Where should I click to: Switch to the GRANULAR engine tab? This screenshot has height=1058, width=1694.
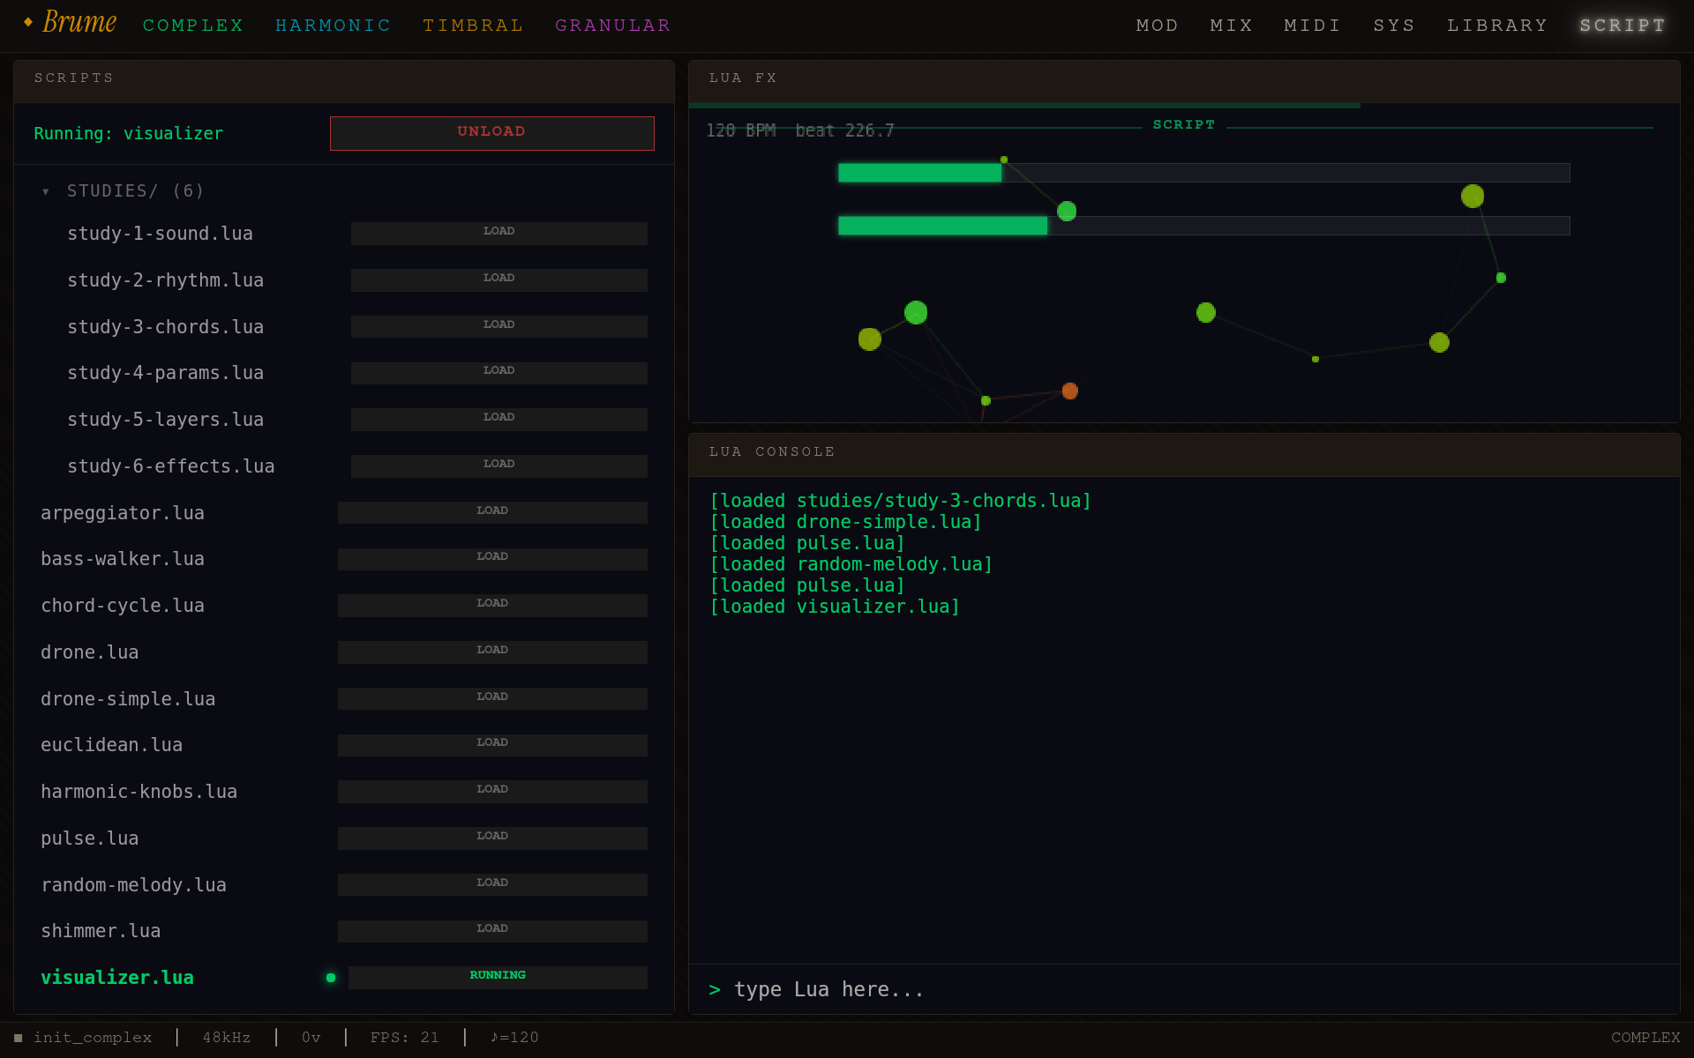[612, 25]
